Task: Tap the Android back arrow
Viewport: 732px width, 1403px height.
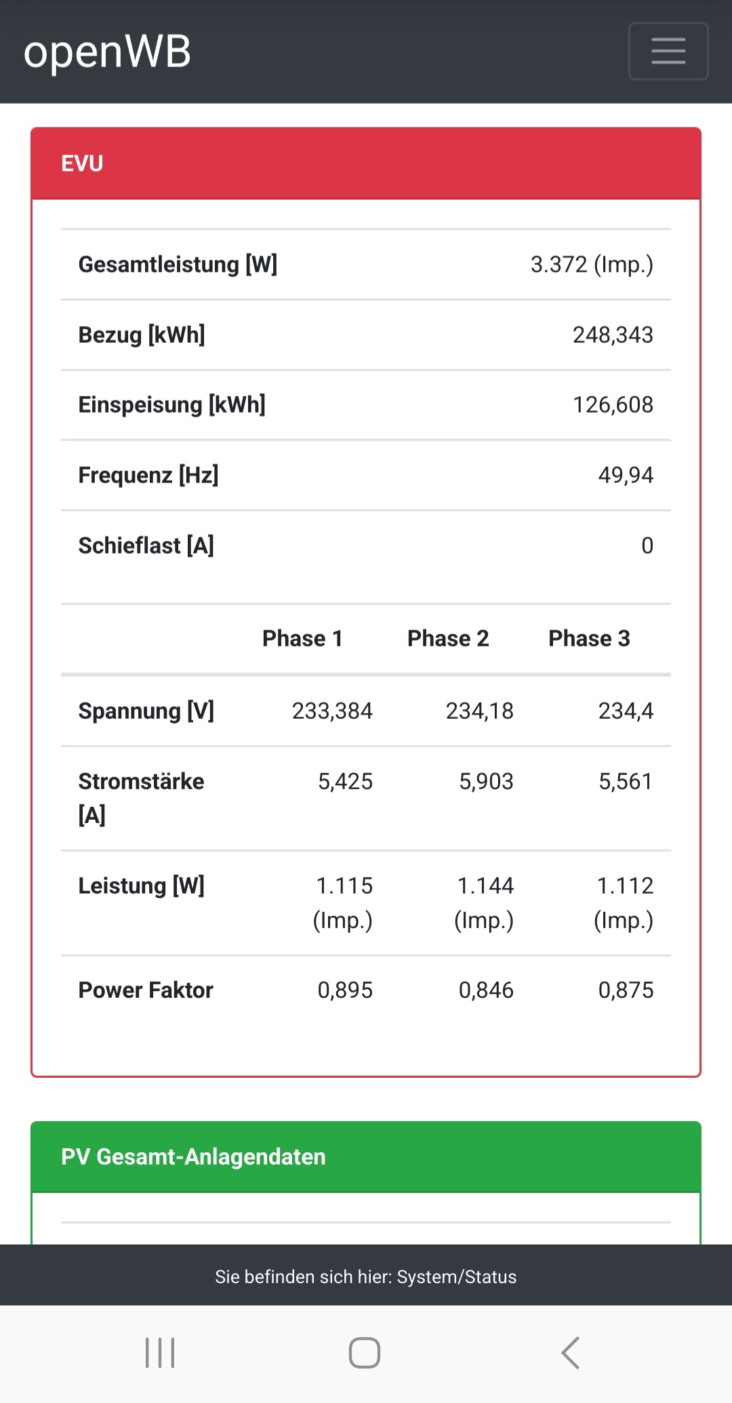Action: click(571, 1353)
